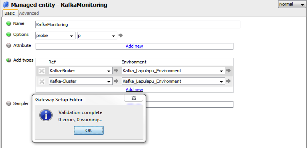
Task: Confirm validation with the OK button
Action: [x=89, y=130]
